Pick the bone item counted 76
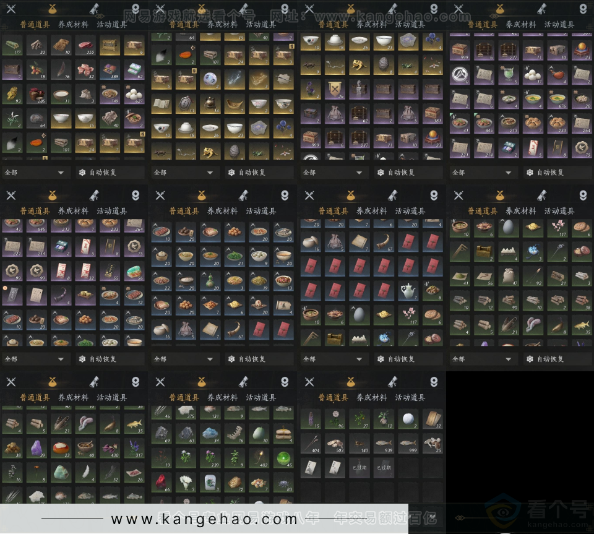Image resolution: width=594 pixels, height=534 pixels. pos(235,434)
